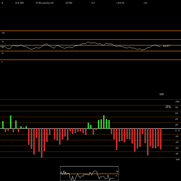Click the MR axis label 40

pyautogui.click(x=176, y=119)
